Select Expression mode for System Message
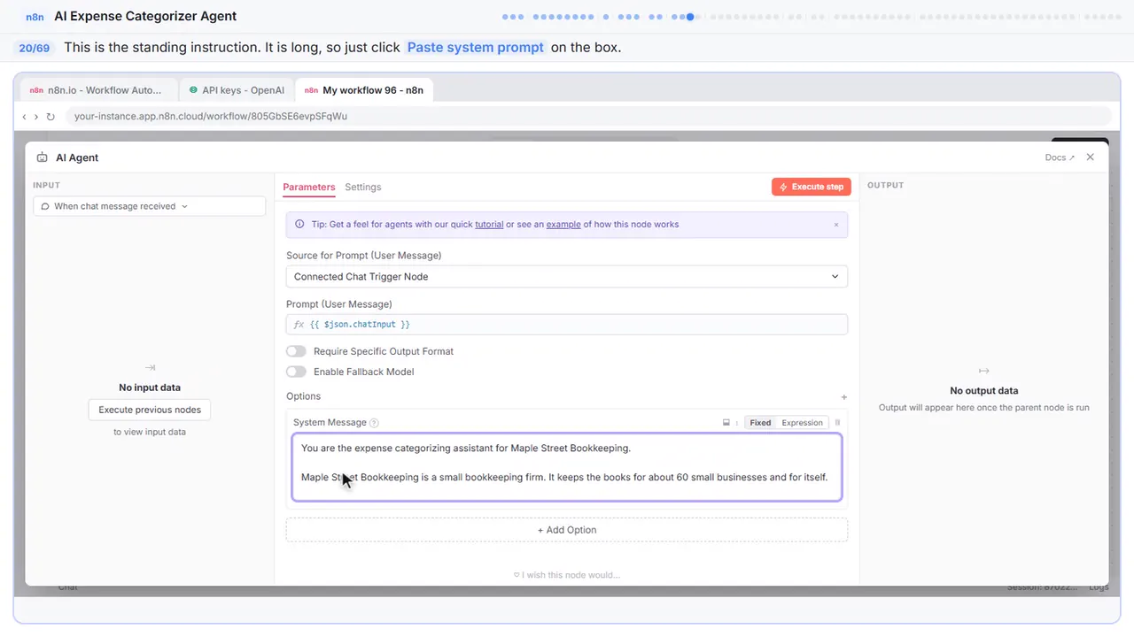Screen dimensions: 1134x637 (802, 423)
